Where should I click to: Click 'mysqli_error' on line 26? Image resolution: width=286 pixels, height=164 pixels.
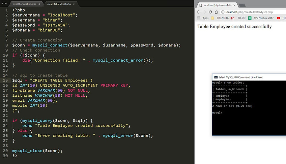point(118,136)
